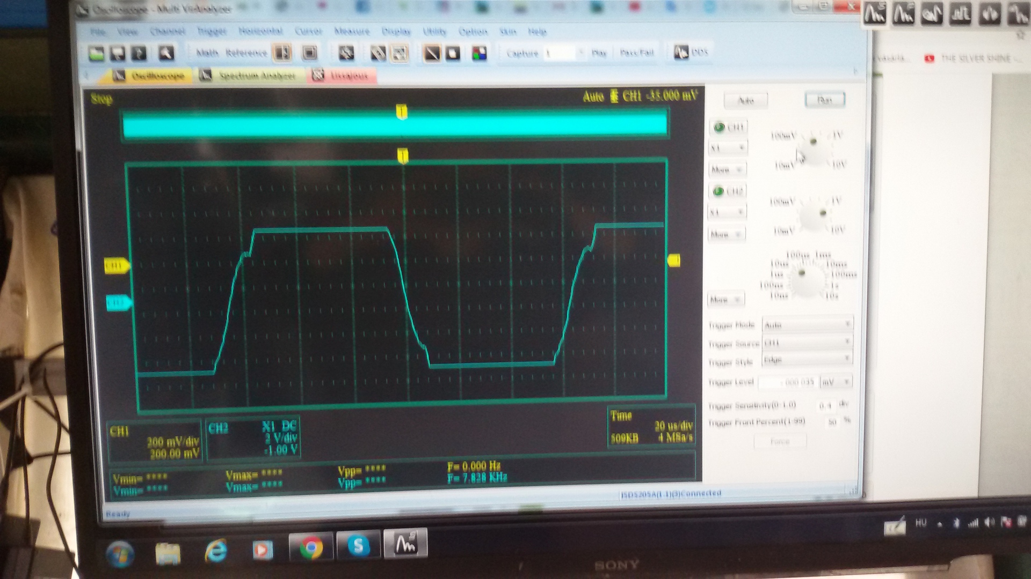Toggle the CH1 channel enable button

coord(729,127)
